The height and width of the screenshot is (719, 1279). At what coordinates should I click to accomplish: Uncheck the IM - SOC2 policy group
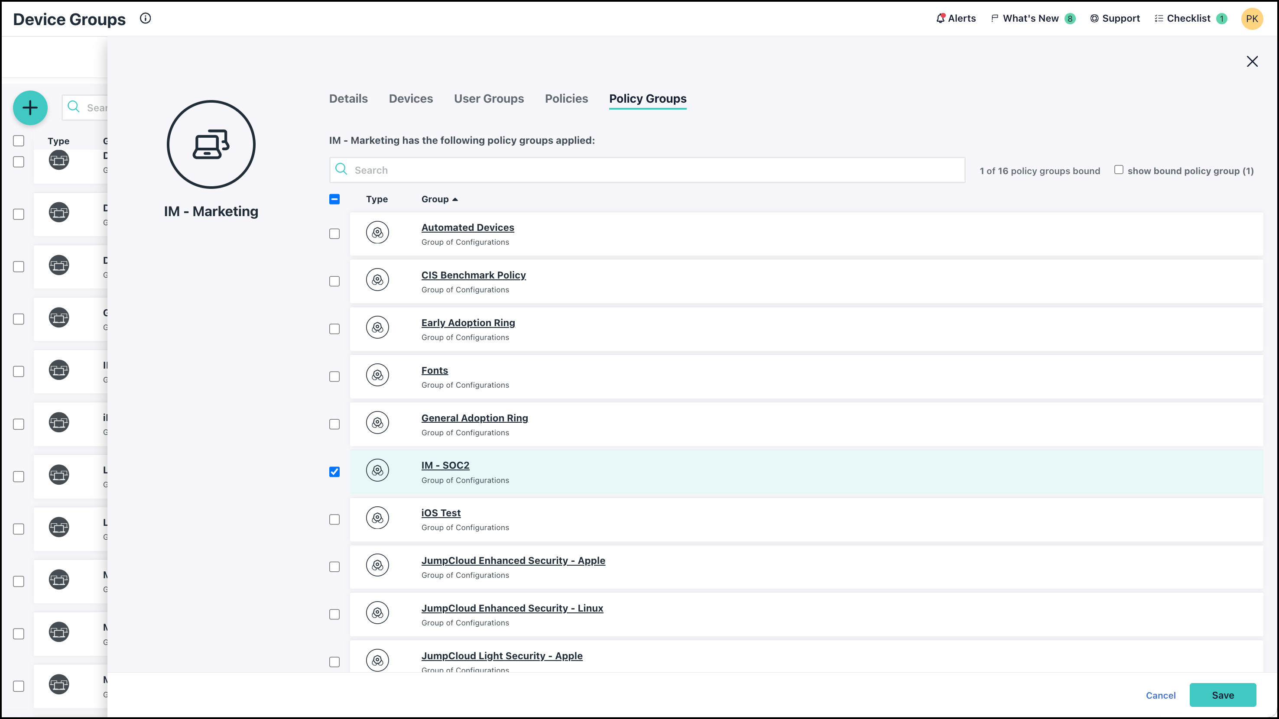tap(334, 472)
